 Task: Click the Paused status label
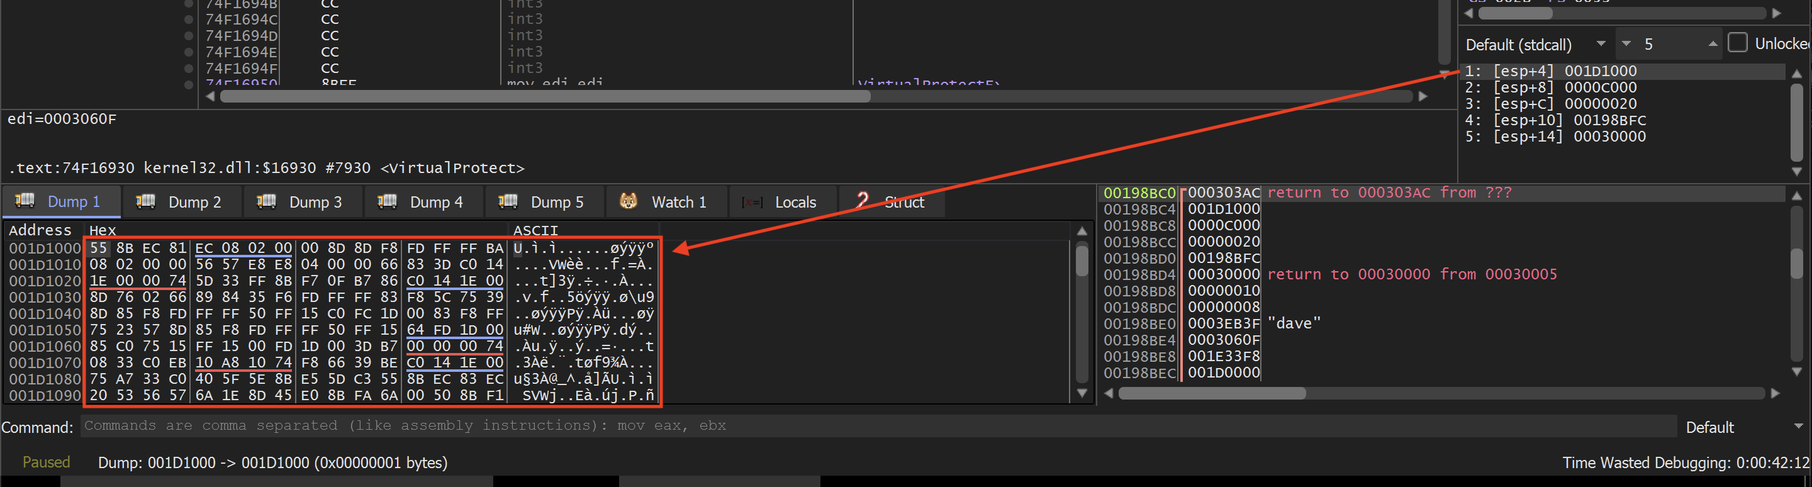pyautogui.click(x=47, y=462)
